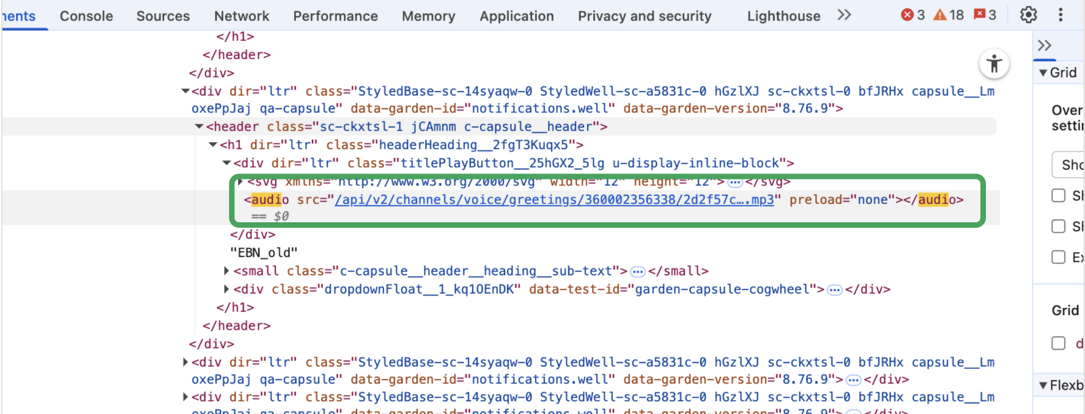The width and height of the screenshot is (1085, 414).
Task: Show more DevTools tabs after Lighthouse
Action: tap(844, 15)
